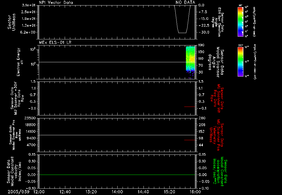Click the '9400' scanner position tick
The image size is (282, 195).
pos(31,138)
